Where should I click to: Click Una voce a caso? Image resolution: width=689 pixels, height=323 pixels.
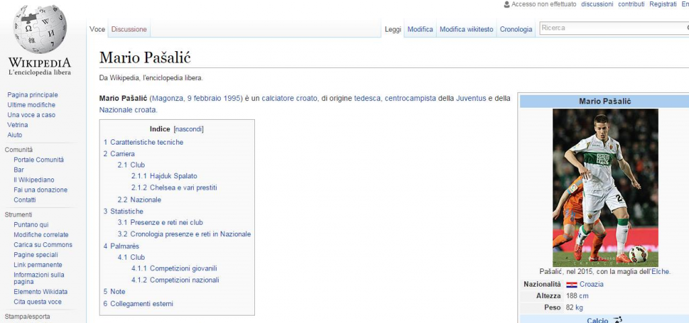(x=31, y=115)
